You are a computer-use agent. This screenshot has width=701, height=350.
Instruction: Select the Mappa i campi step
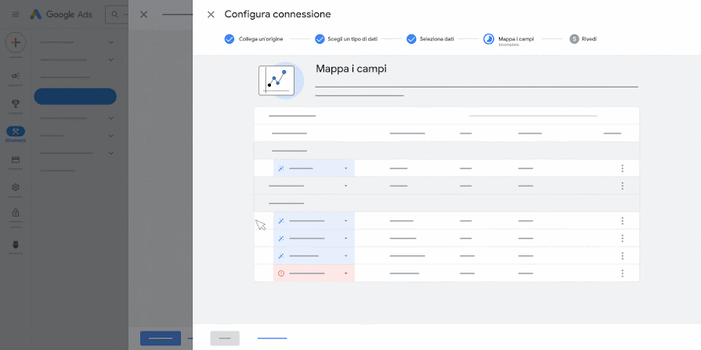pyautogui.click(x=509, y=39)
